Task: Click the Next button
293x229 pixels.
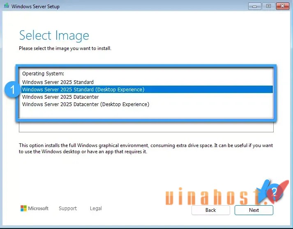Action: coord(254,210)
